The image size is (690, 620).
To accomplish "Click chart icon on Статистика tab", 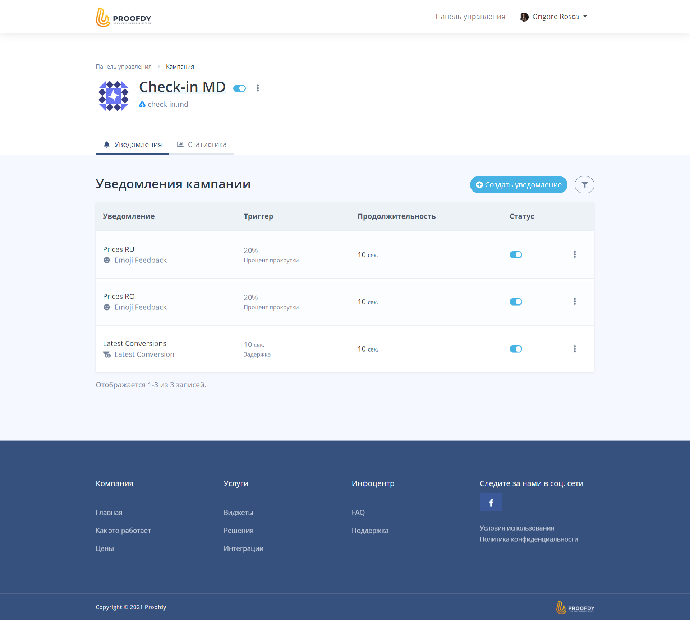I will 180,144.
